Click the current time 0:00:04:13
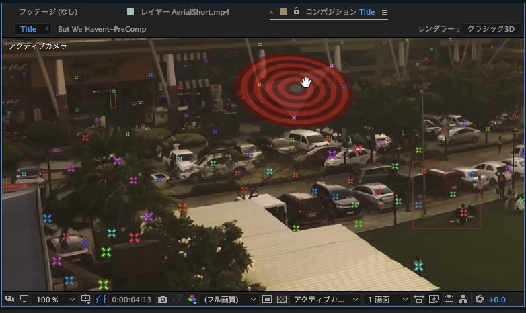 point(132,300)
